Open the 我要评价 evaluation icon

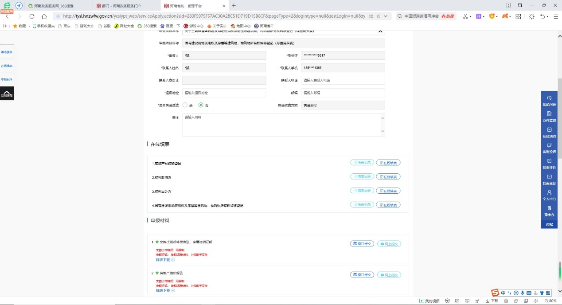549,164
